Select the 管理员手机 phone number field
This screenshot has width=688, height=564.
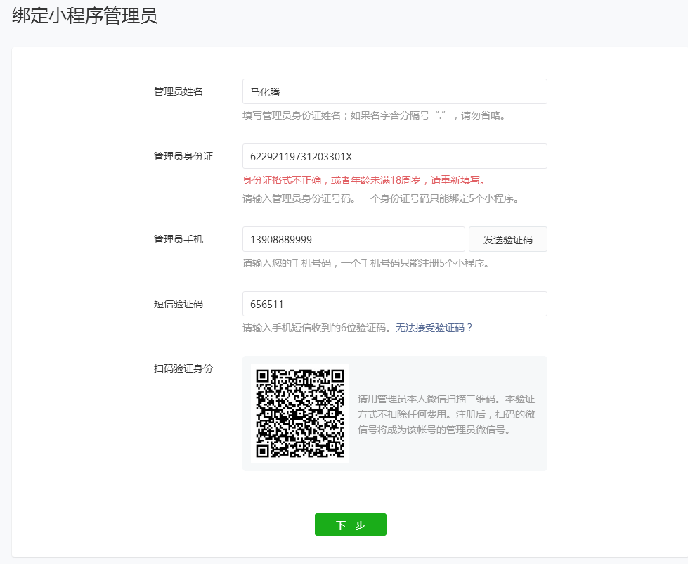(353, 239)
